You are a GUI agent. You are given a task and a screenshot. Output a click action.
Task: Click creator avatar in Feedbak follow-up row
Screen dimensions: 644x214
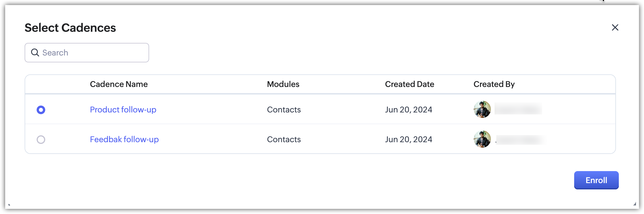[x=482, y=139]
